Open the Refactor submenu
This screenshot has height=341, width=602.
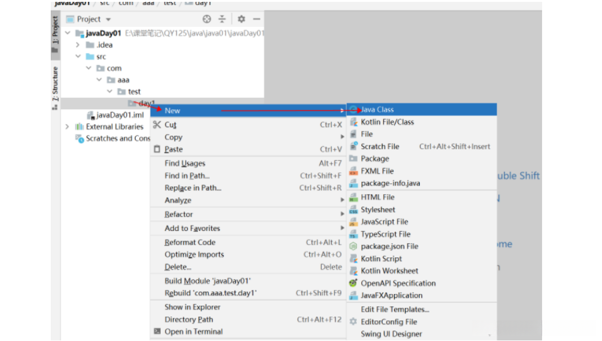pos(248,215)
